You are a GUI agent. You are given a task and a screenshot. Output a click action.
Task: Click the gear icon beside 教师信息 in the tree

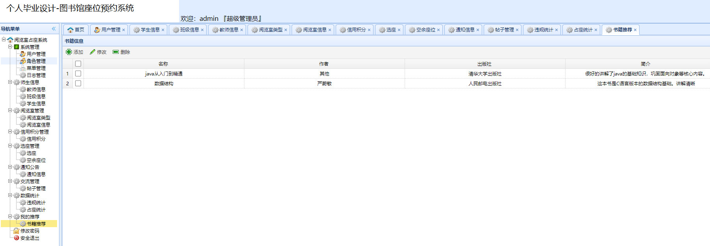(23, 89)
